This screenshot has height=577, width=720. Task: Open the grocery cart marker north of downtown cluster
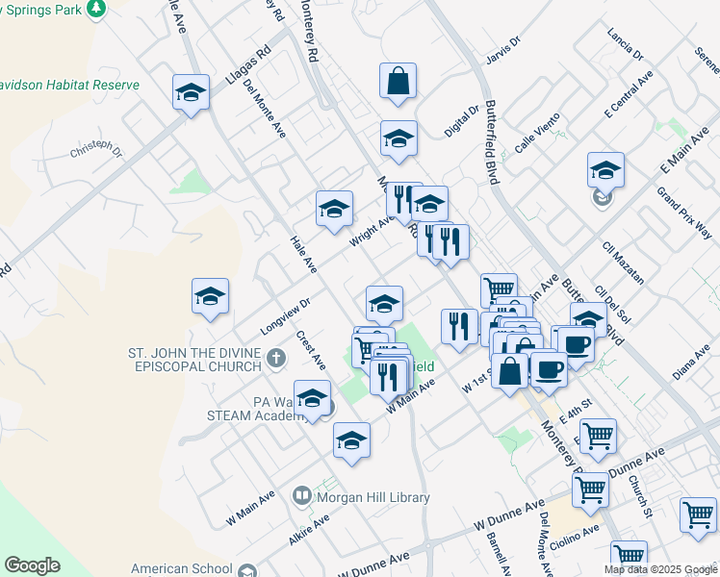tap(500, 288)
